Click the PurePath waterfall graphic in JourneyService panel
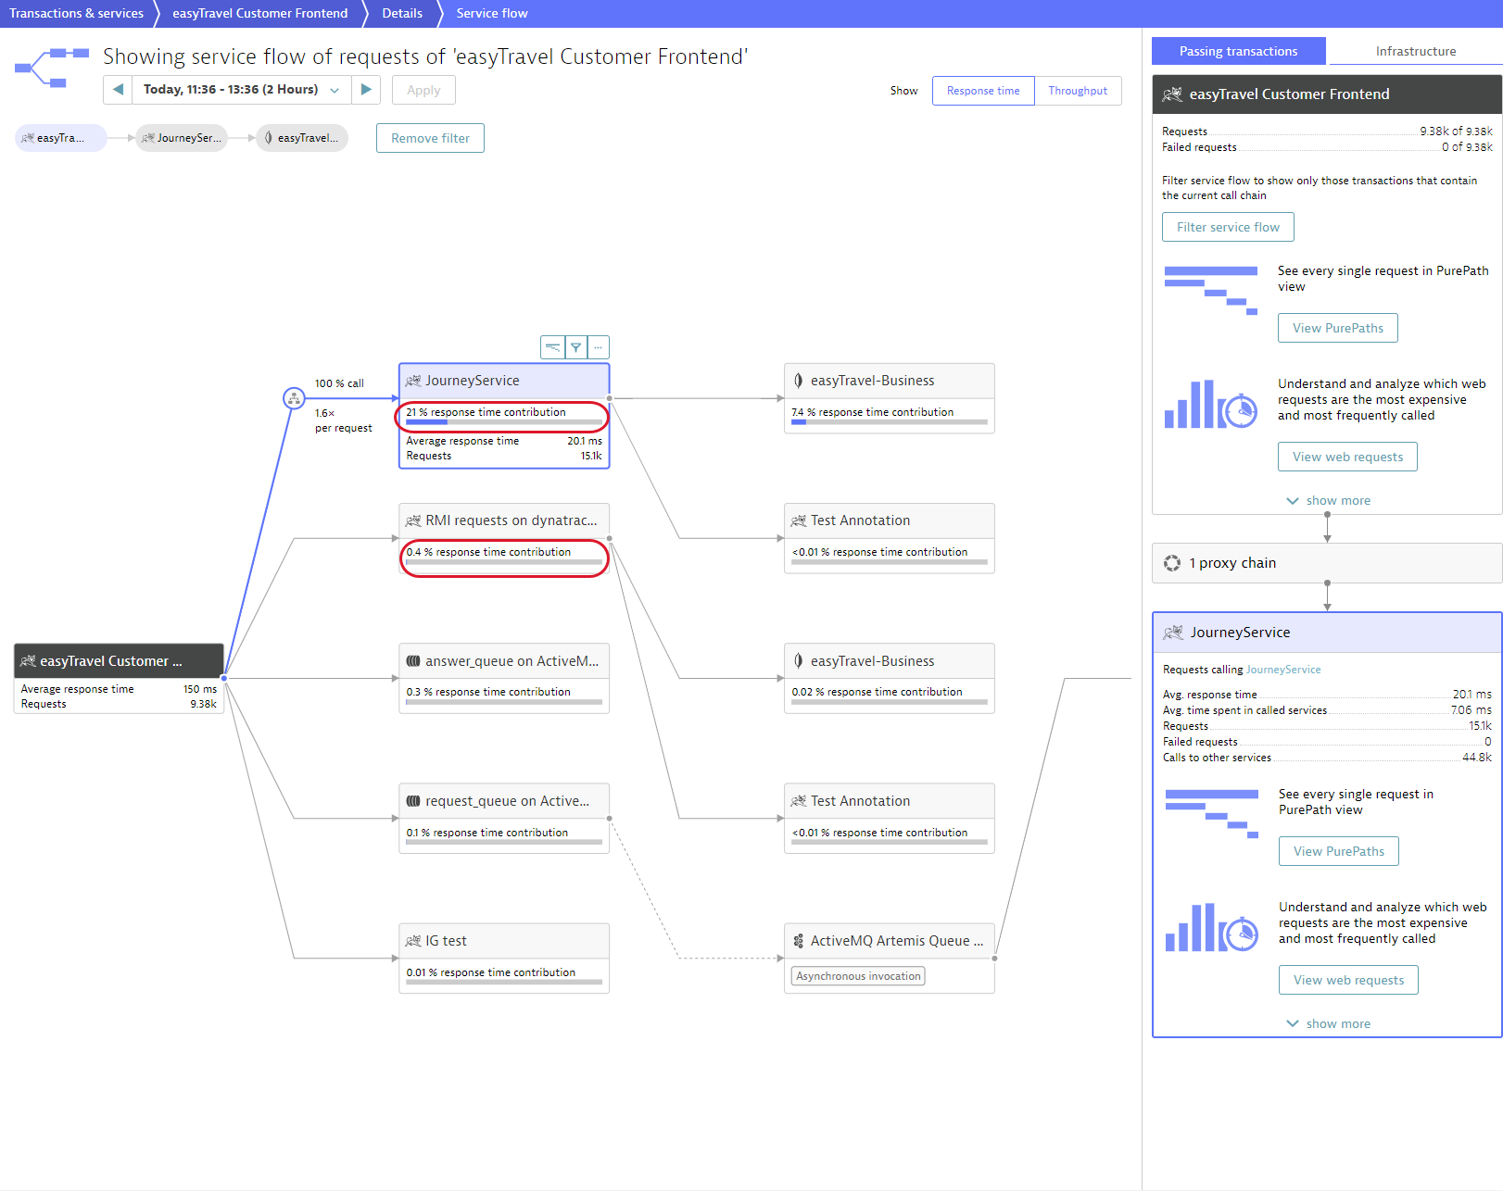 pyautogui.click(x=1212, y=814)
